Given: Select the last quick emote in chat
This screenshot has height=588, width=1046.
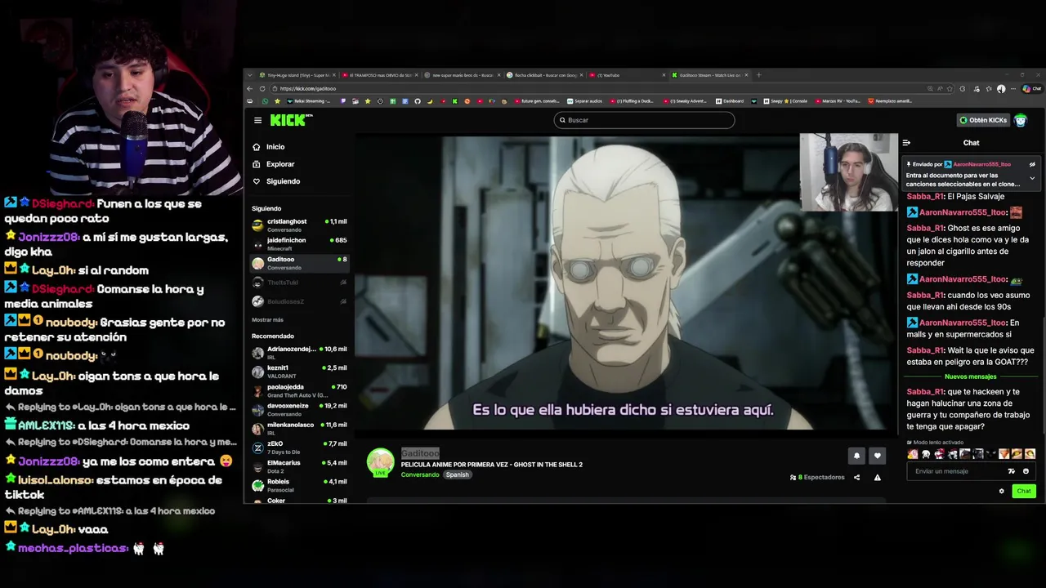Looking at the screenshot, I should (x=1030, y=454).
